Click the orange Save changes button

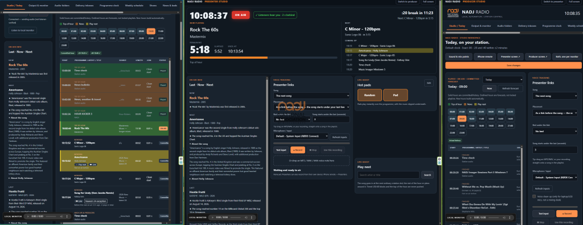pos(513,65)
